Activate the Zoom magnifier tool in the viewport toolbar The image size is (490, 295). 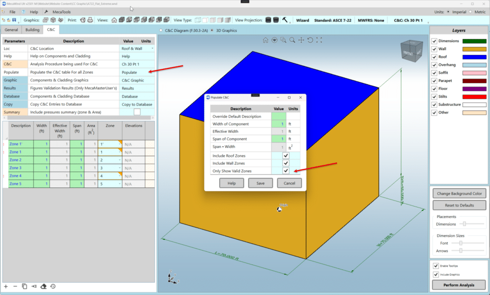292,39
